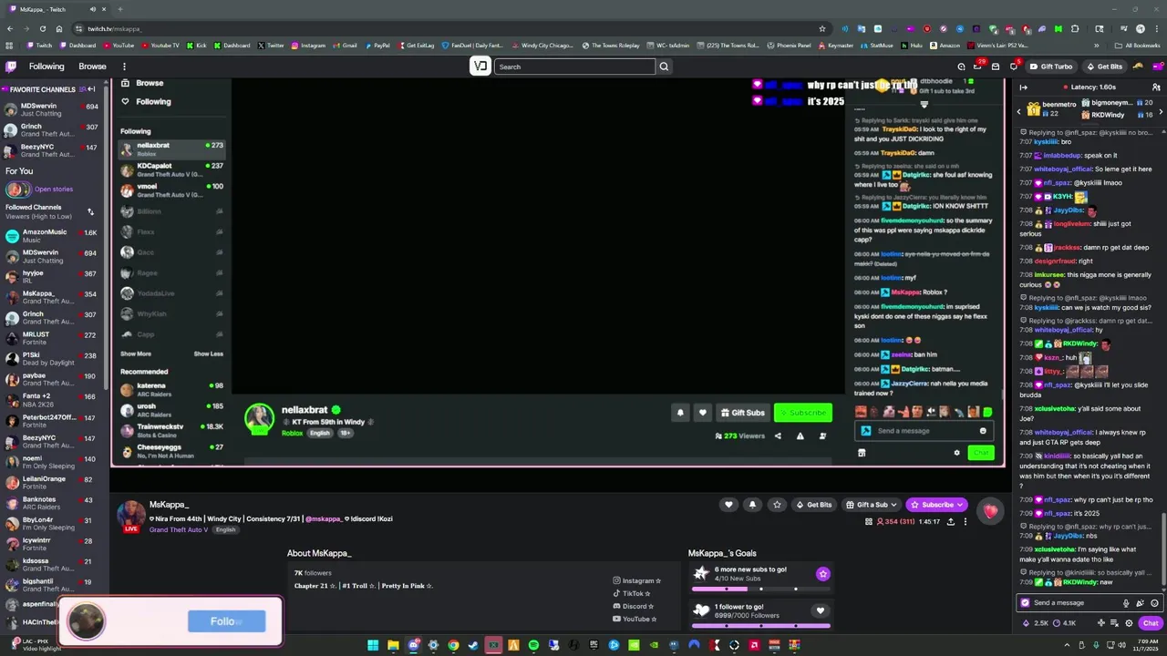Click the squad grid icon near viewer count
This screenshot has height=656, width=1167.
(x=869, y=522)
